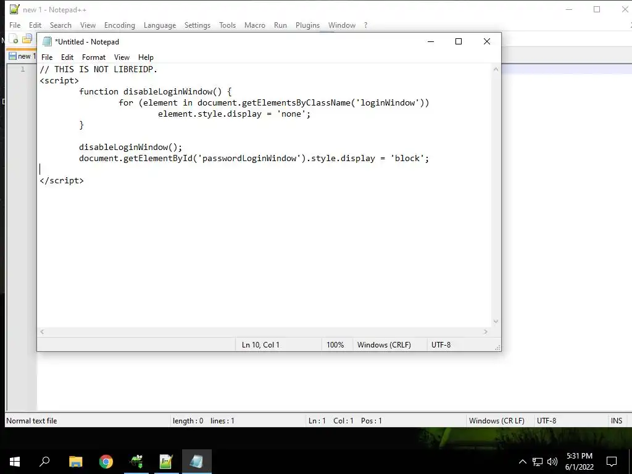Click the closing </script> tag line
This screenshot has width=632, height=474.
(x=62, y=181)
